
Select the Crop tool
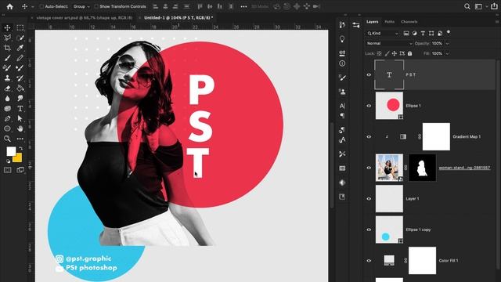pyautogui.click(x=7, y=49)
